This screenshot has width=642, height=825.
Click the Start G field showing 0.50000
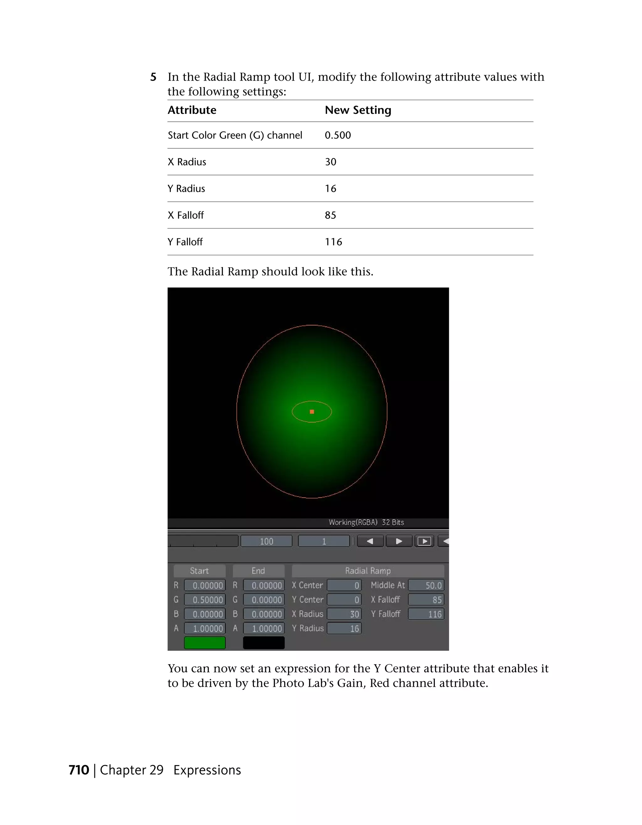click(205, 599)
